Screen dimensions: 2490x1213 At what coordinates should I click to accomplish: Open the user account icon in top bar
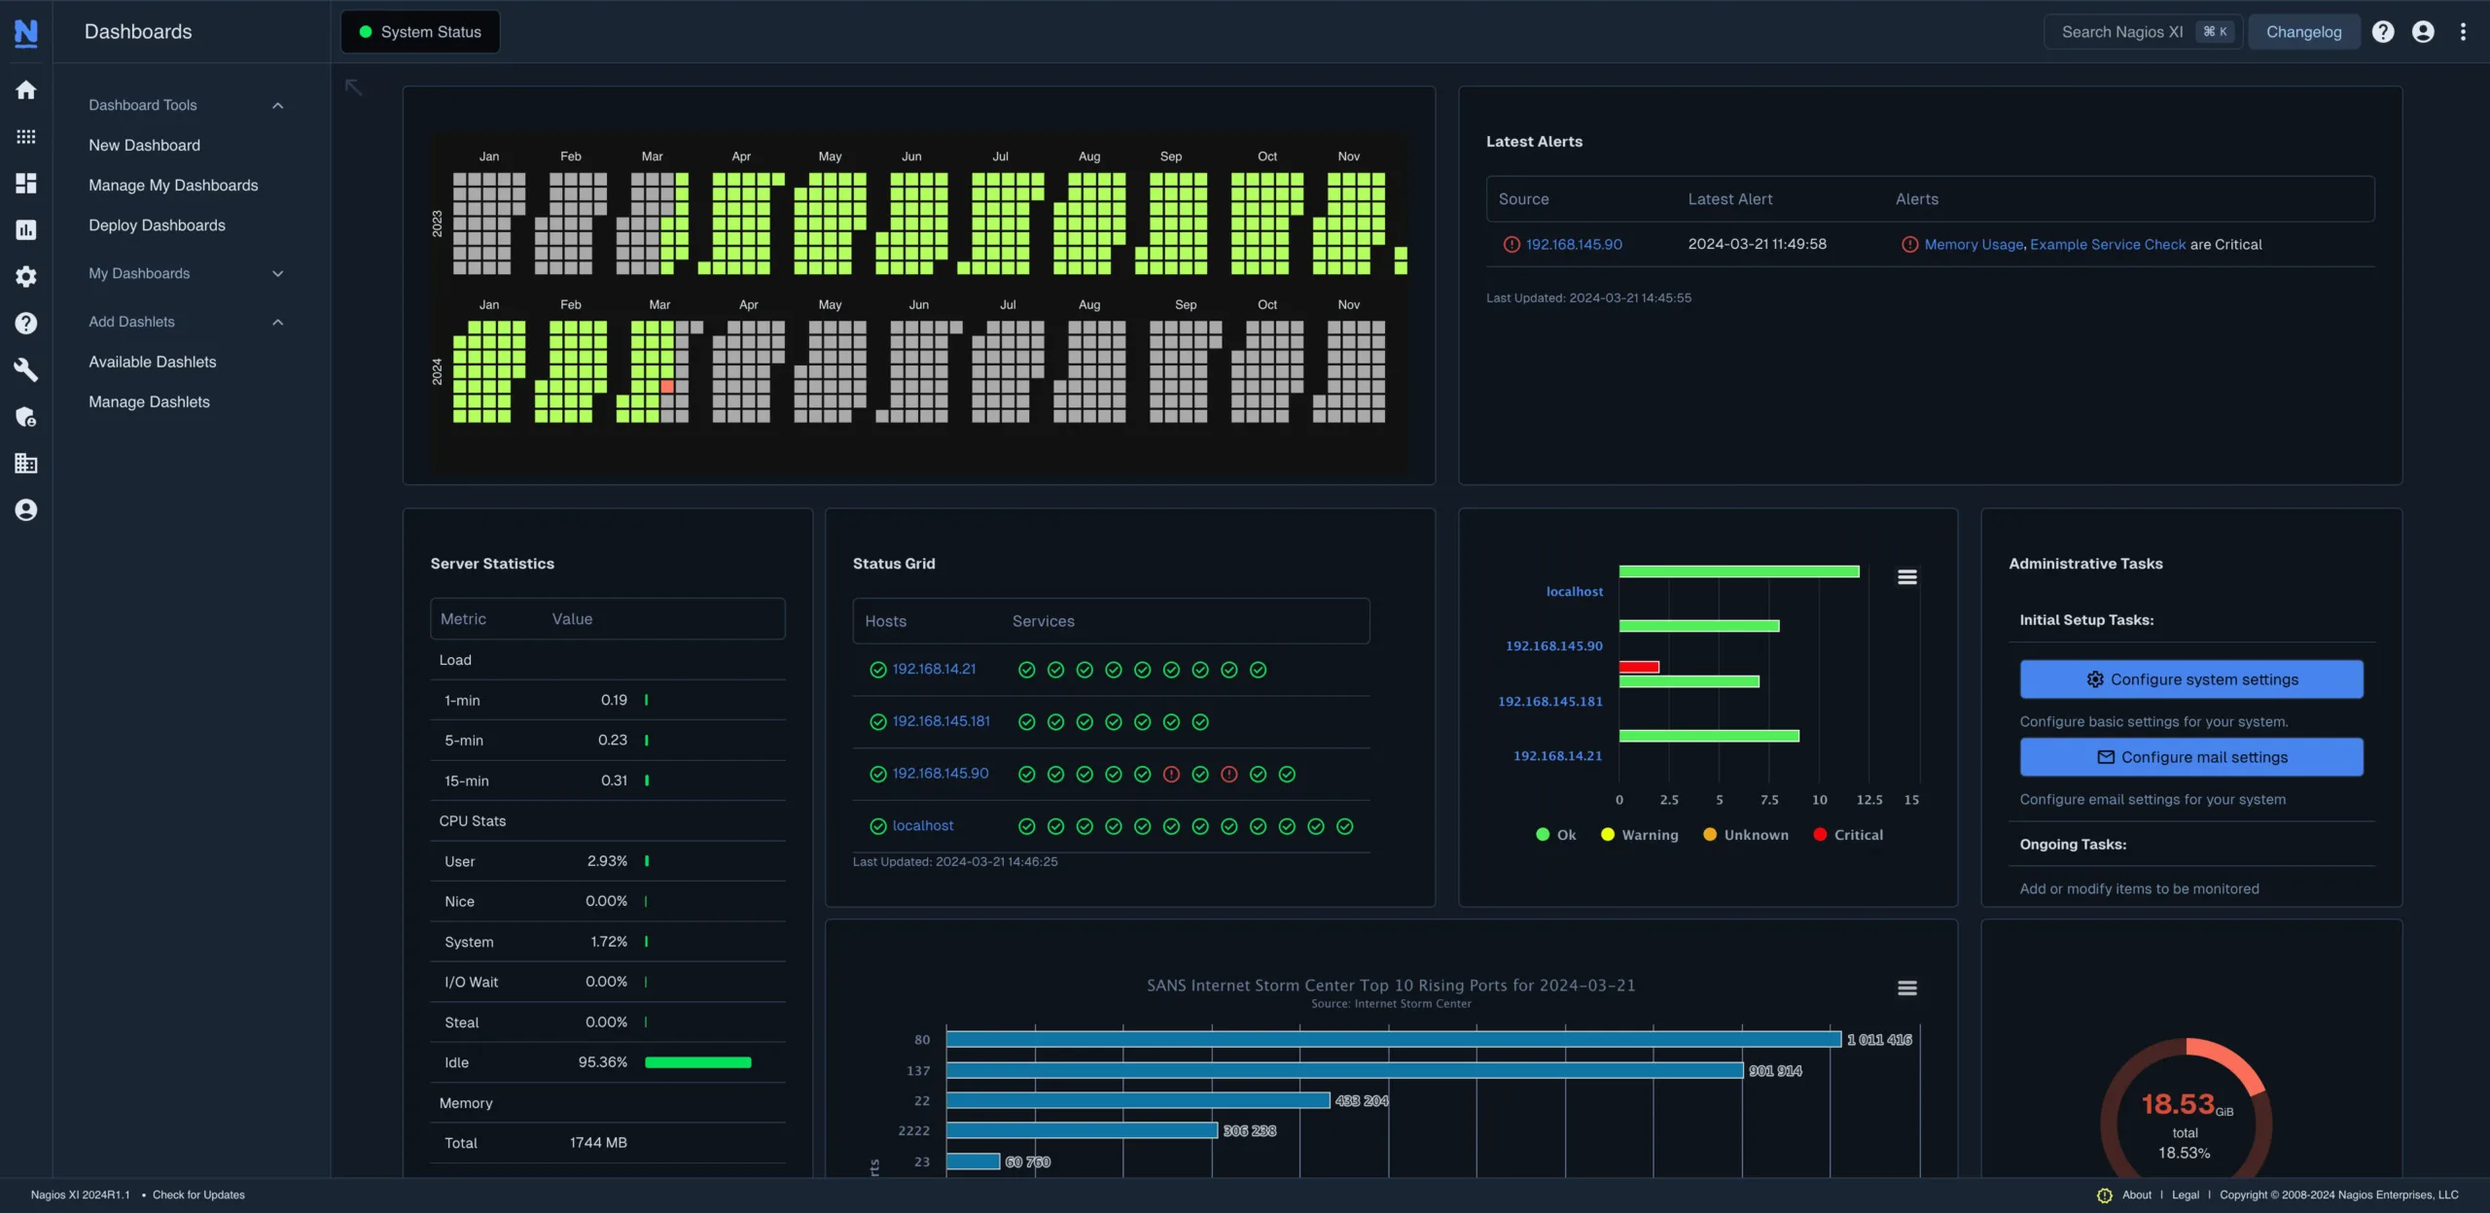2423,31
